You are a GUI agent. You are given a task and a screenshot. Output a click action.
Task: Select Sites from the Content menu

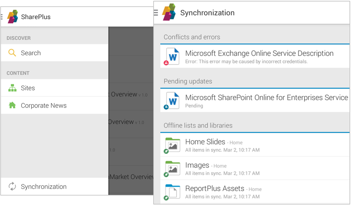pyautogui.click(x=28, y=88)
